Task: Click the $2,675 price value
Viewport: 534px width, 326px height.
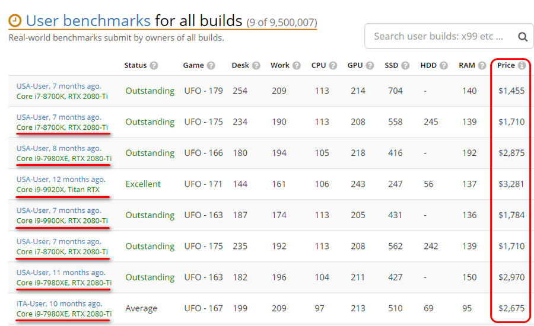Action: (511, 308)
